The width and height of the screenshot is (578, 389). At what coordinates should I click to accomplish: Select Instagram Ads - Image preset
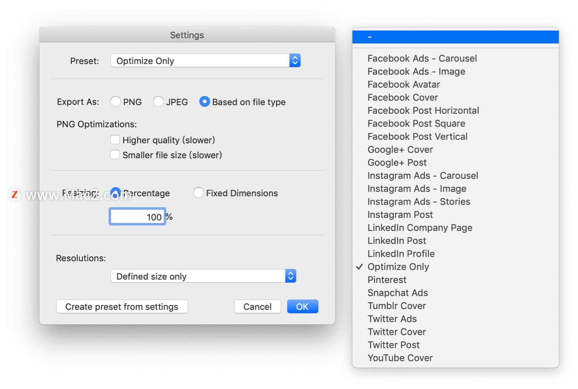pyautogui.click(x=455, y=189)
